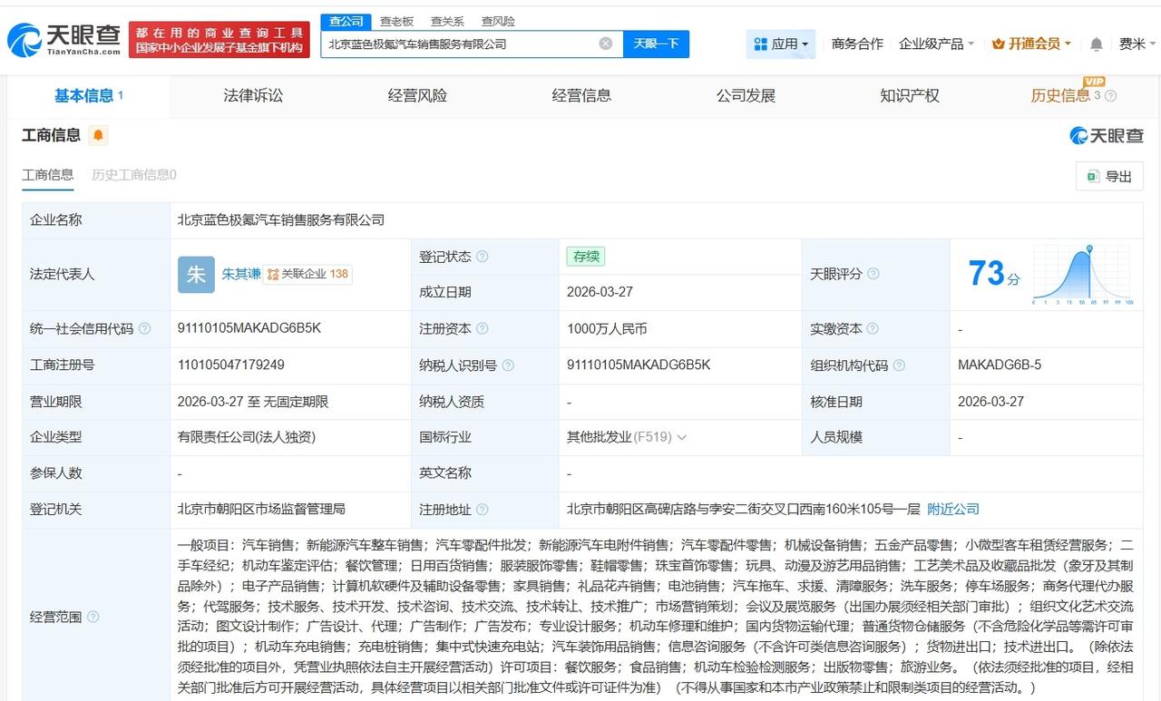
Task: Select the 查老板 search tab
Action: 397,20
